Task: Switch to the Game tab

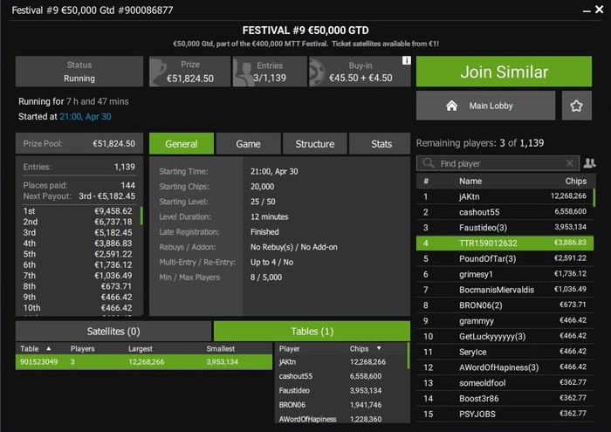Action: (x=248, y=144)
